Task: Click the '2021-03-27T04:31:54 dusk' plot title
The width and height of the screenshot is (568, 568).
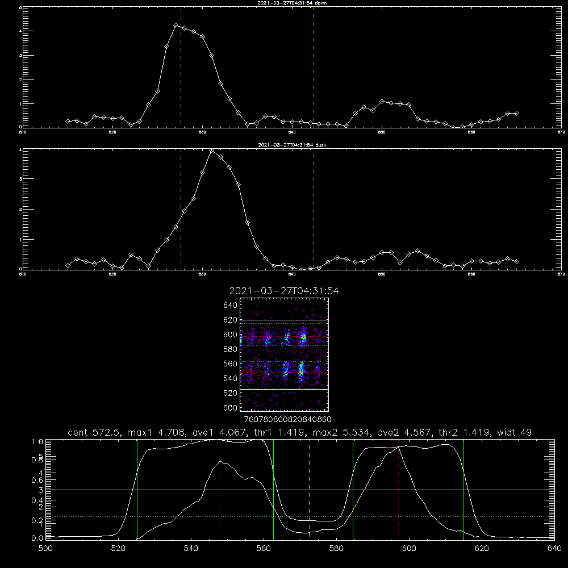Action: point(292,145)
